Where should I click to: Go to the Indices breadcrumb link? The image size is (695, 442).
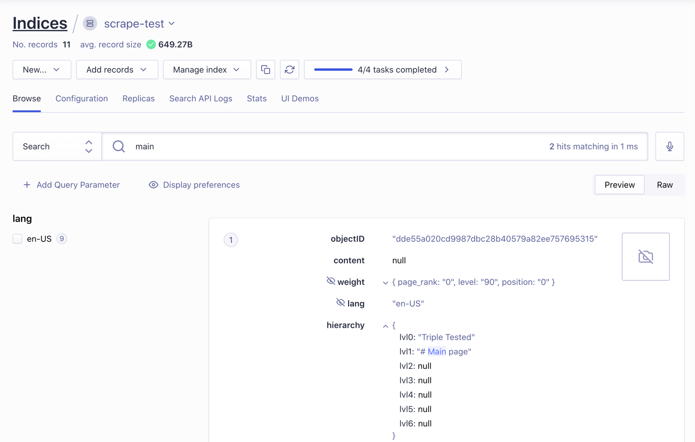click(x=40, y=24)
